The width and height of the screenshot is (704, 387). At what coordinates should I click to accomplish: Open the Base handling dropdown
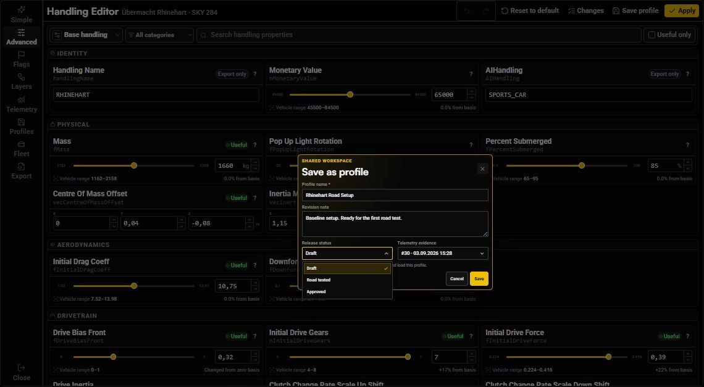[86, 35]
